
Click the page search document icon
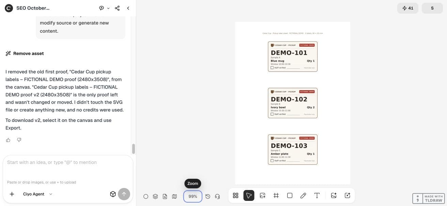click(x=165, y=196)
